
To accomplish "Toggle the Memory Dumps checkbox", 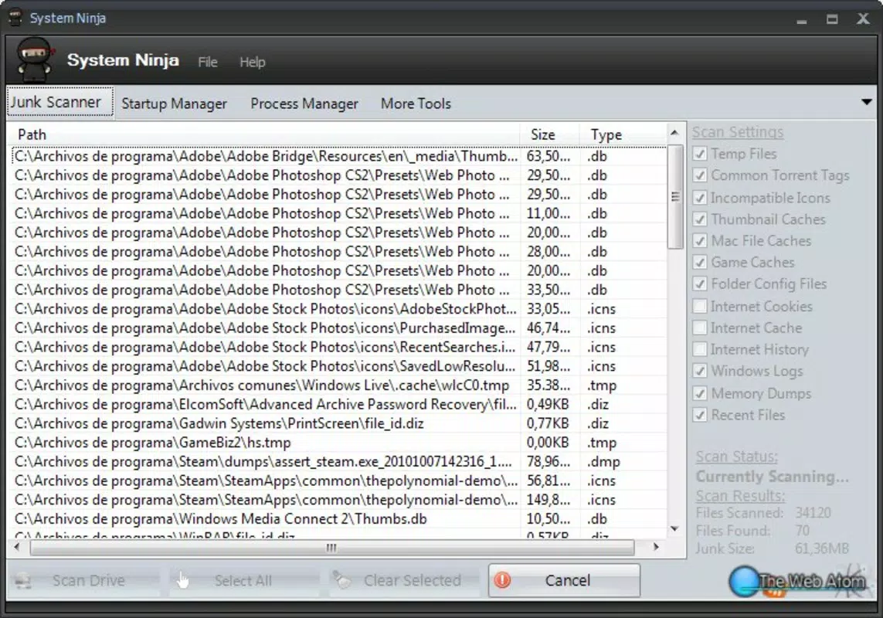I will [699, 393].
